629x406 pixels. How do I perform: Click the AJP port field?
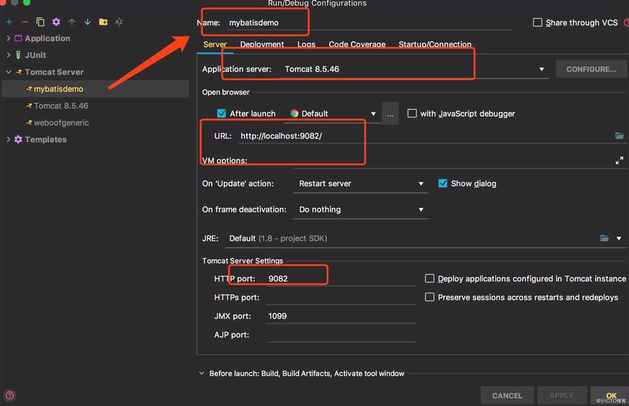[x=340, y=335]
